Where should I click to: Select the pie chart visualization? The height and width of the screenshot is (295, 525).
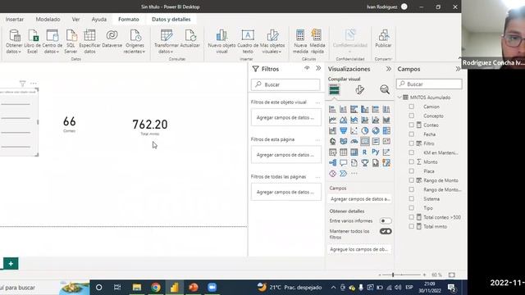click(365, 130)
